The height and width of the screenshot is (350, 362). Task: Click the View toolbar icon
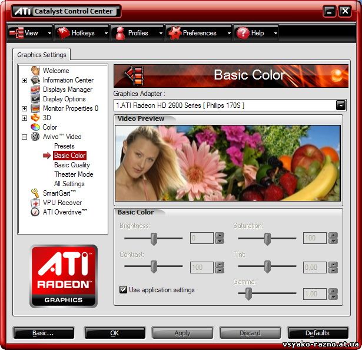point(16,33)
